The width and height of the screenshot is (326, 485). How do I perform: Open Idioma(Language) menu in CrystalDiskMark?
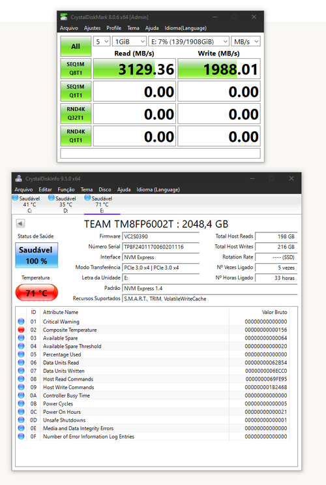pos(185,28)
